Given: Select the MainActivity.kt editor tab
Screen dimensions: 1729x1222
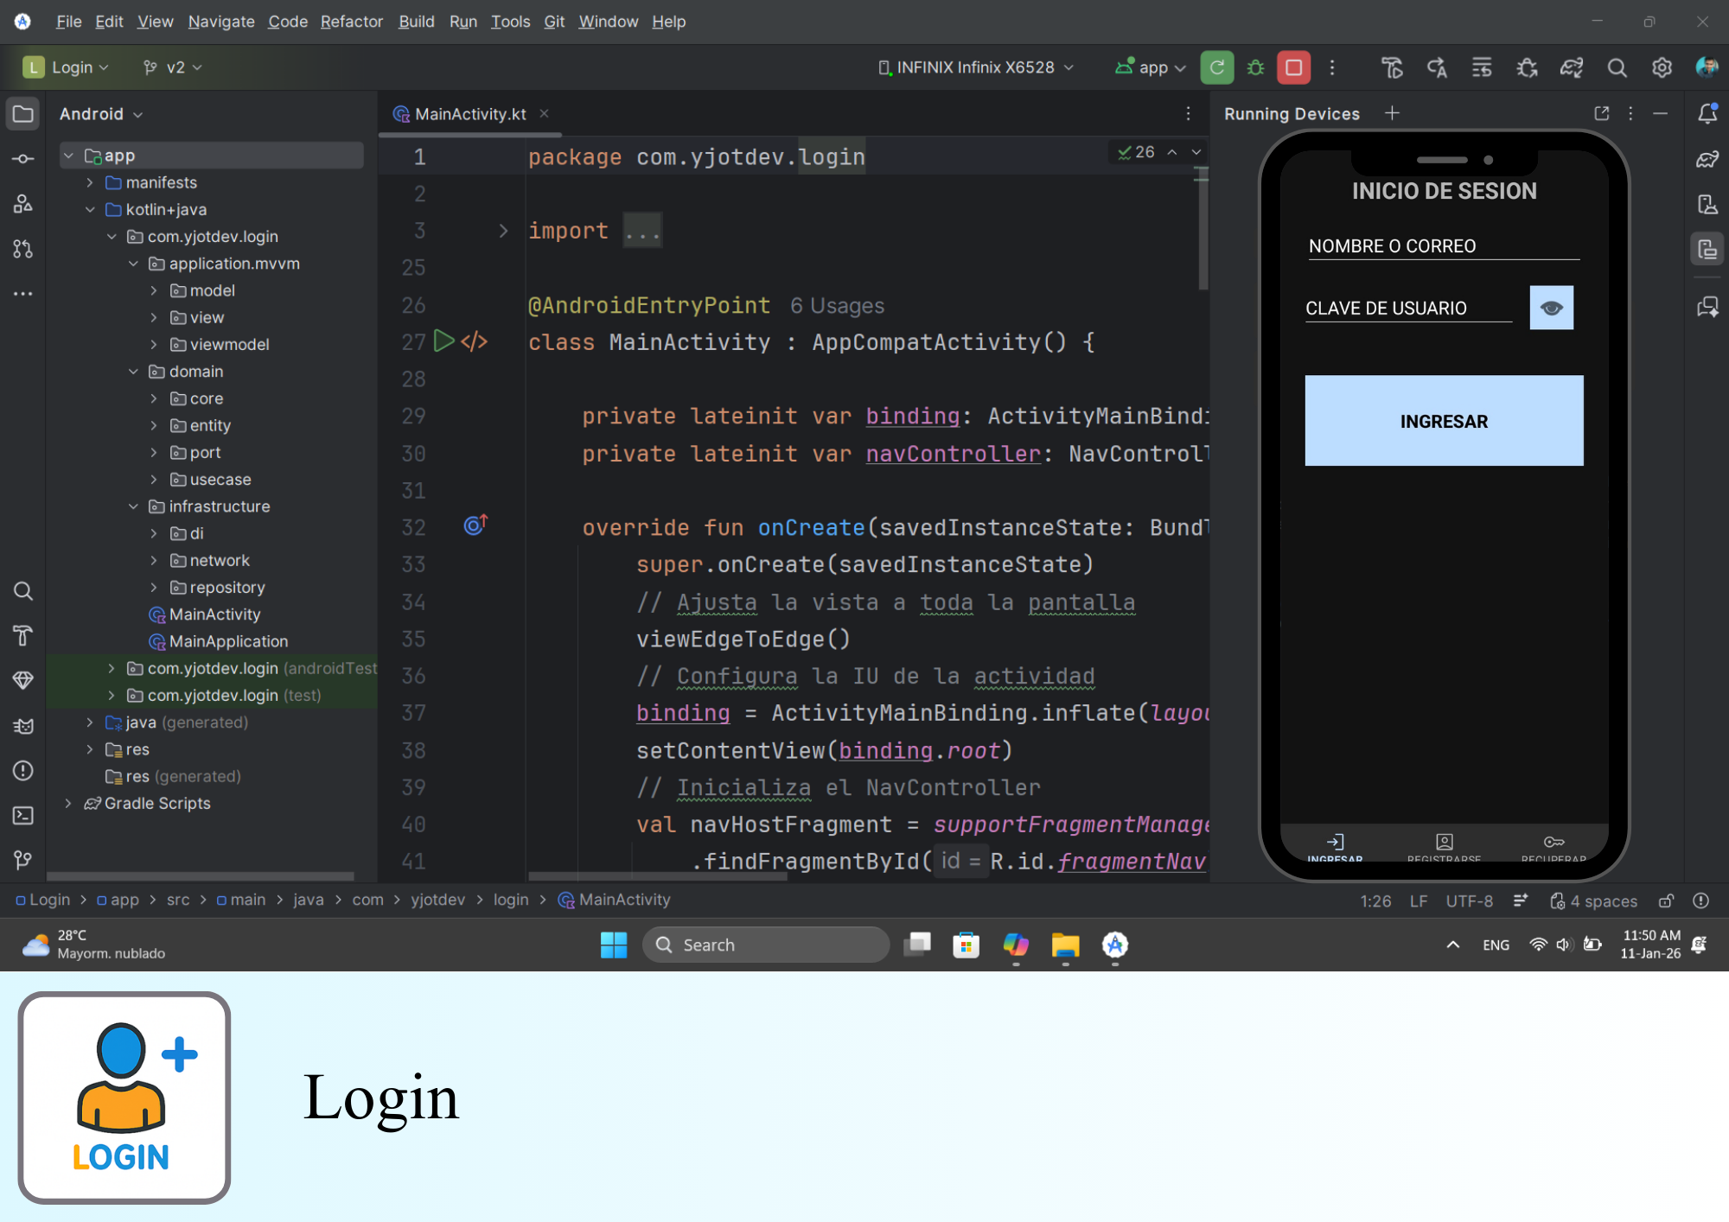Looking at the screenshot, I should click(x=469, y=113).
